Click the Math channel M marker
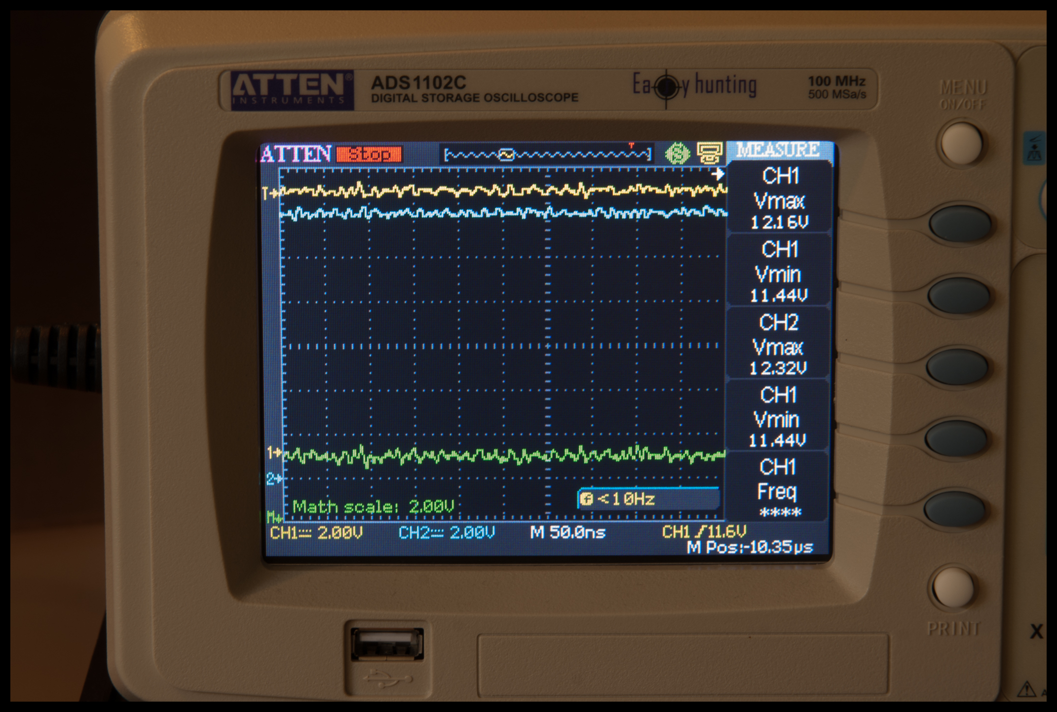 (274, 517)
